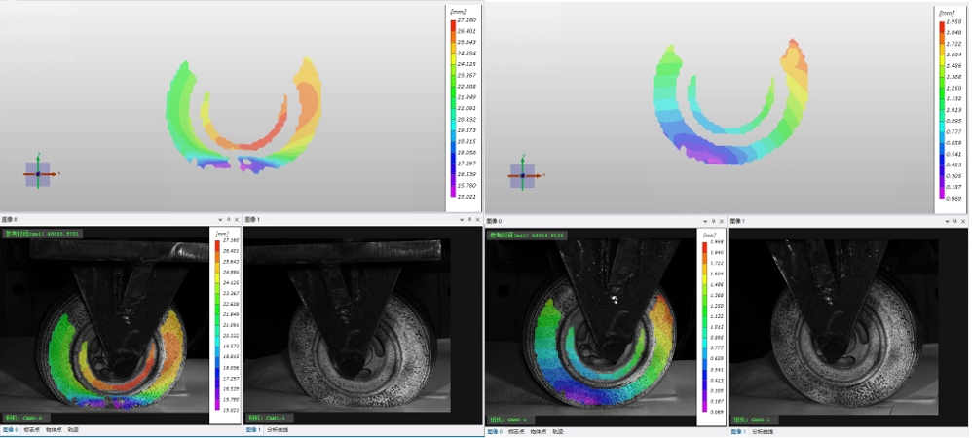
Task: Close the right-side 图像 0 panel
Action: [722, 221]
